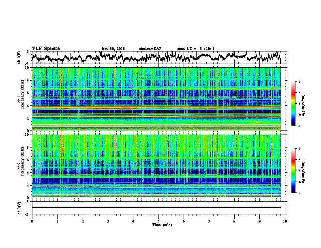Click the ch.2 frequency tick "6"
This screenshot has width=321, height=248.
[x=28, y=160]
